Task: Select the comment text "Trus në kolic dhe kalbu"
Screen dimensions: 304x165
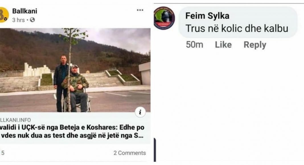Action: coord(237,28)
